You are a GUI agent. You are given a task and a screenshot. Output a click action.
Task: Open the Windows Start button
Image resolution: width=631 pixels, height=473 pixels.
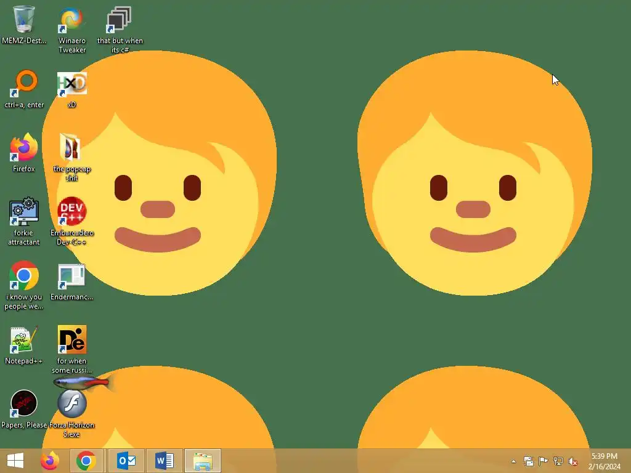[15, 461]
